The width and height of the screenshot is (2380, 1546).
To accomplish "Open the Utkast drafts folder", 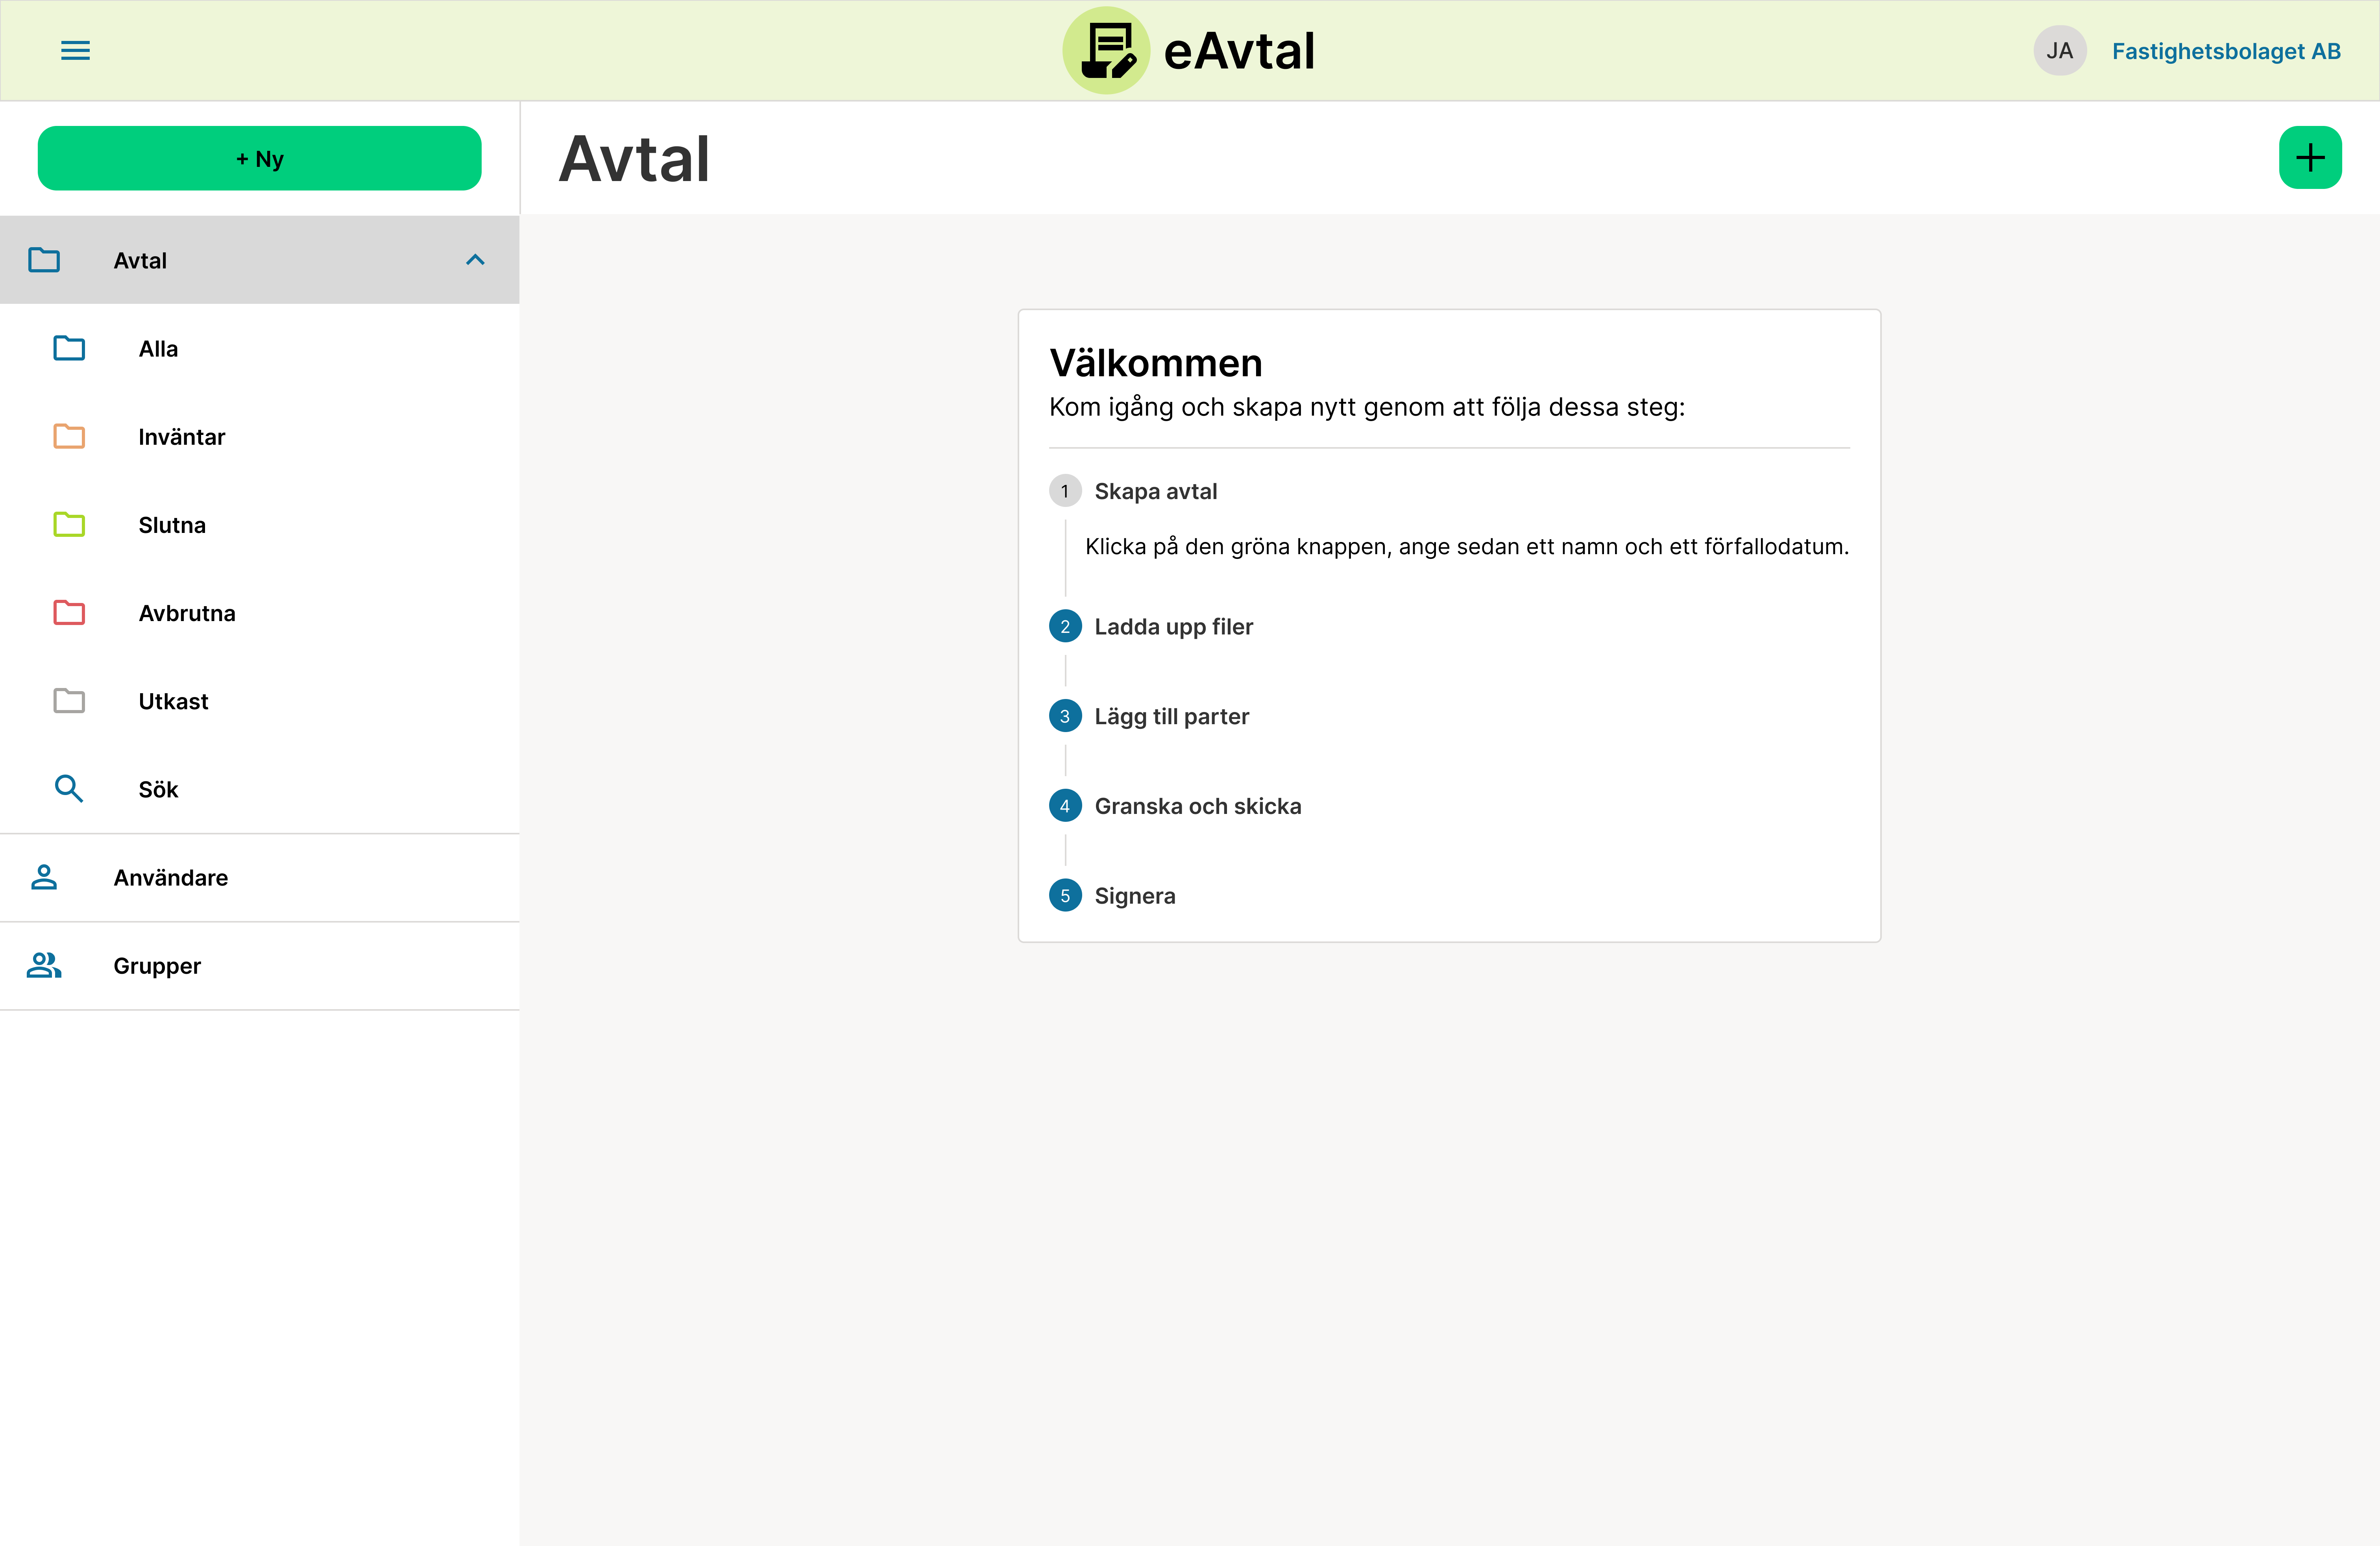I will [x=173, y=701].
